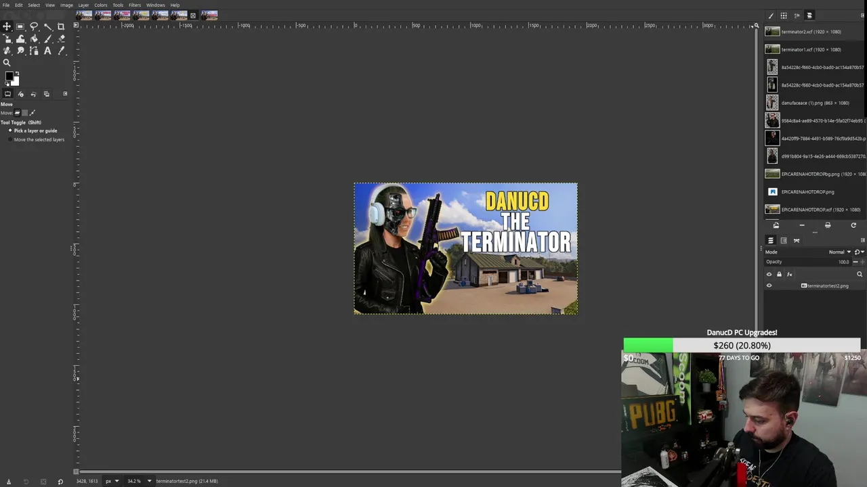Select the Crop tool
The height and width of the screenshot is (487, 867).
(x=61, y=26)
